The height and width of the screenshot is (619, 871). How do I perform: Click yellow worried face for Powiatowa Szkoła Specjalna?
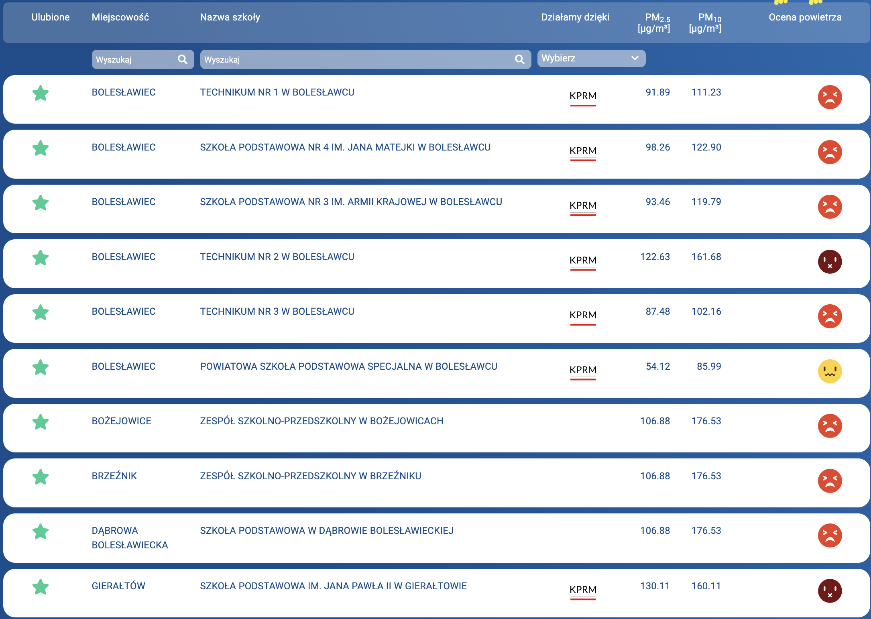tap(830, 371)
